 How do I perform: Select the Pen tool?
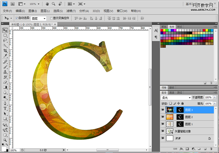[5, 104]
